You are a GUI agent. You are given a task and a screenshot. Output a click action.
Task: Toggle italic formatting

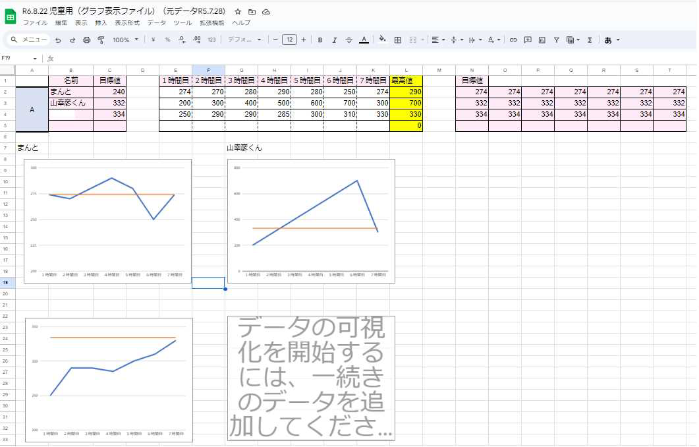335,40
